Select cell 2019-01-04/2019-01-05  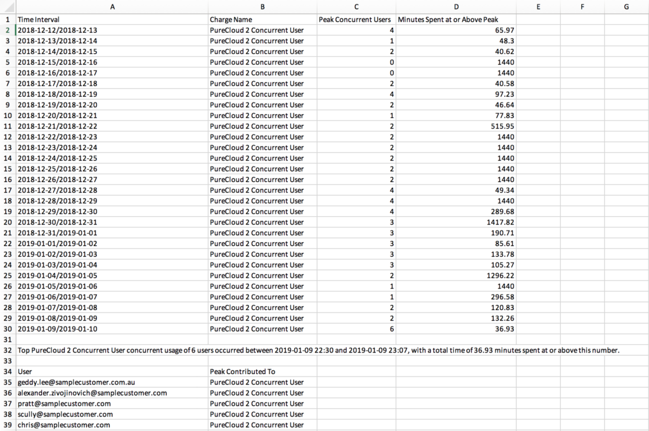112,276
